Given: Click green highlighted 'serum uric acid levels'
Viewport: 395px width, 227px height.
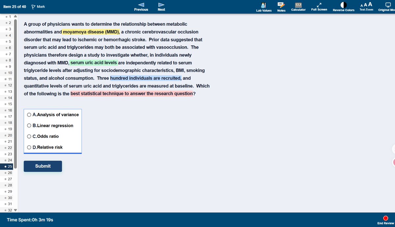Looking at the screenshot, I should click(x=93, y=63).
